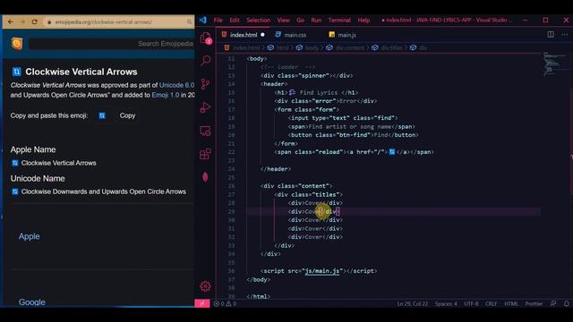Click the notifications bell in status bar
Viewport: 573px width, 322px height.
pyautogui.click(x=566, y=304)
